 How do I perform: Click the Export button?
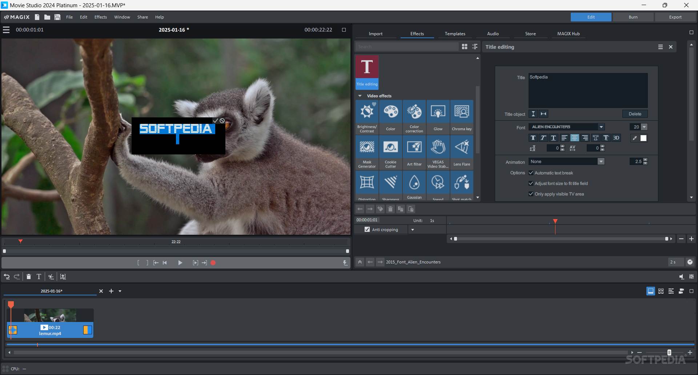[675, 17]
